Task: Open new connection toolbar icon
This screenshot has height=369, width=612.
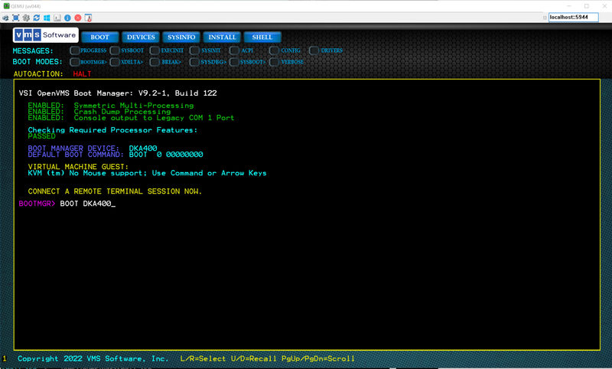Action: click(x=5, y=18)
